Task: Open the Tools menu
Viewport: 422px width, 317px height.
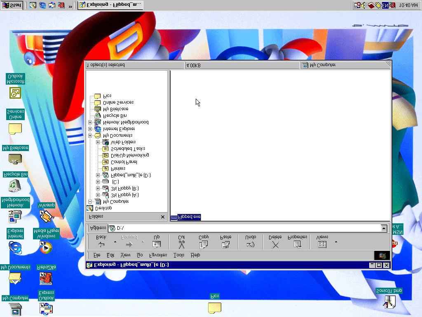Action: [x=179, y=255]
